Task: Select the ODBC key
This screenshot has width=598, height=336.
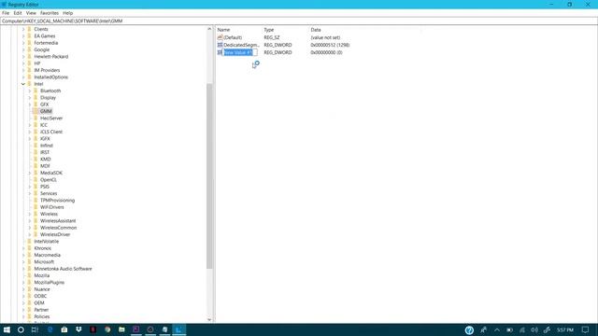Action: point(40,296)
